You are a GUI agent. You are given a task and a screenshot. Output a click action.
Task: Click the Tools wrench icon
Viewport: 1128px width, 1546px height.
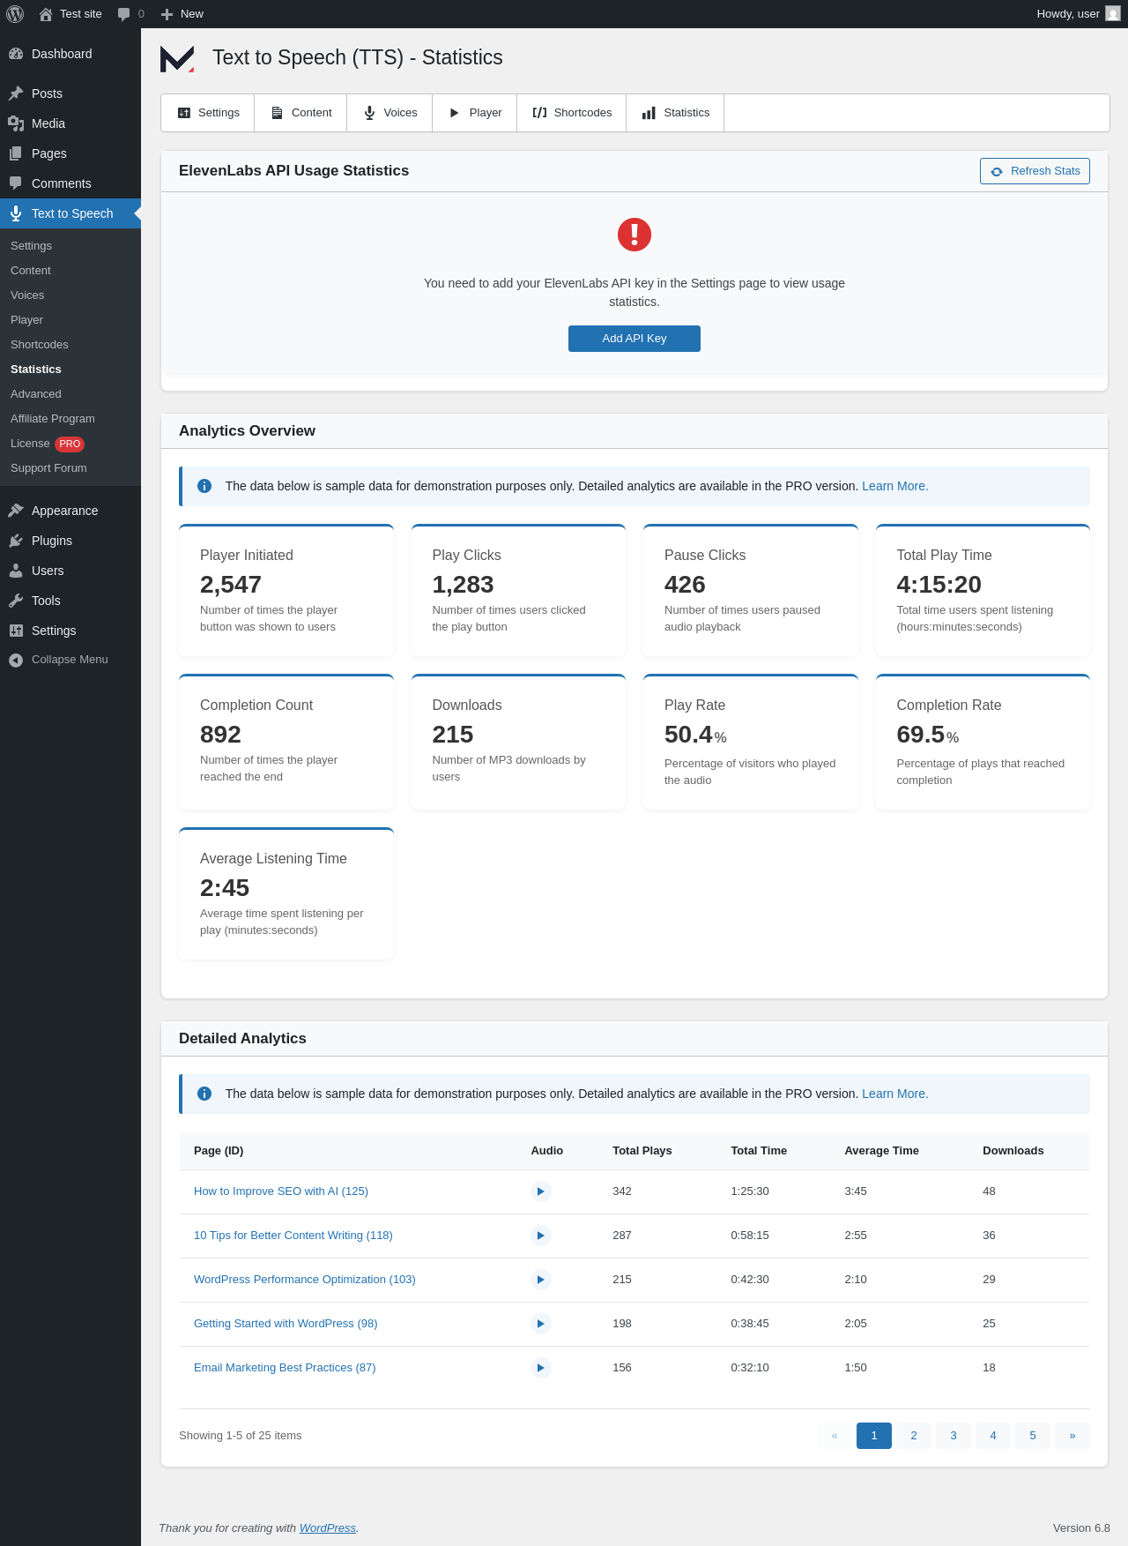(x=16, y=601)
